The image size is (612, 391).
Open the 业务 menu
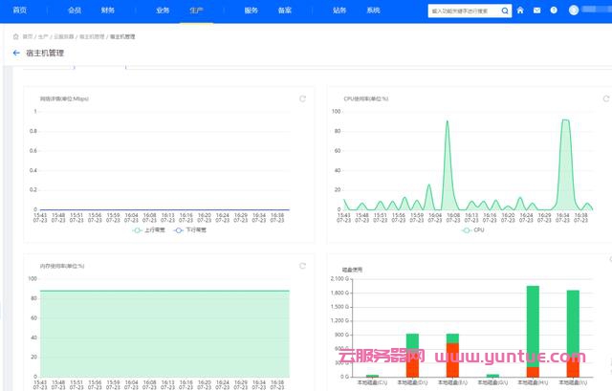point(163,11)
